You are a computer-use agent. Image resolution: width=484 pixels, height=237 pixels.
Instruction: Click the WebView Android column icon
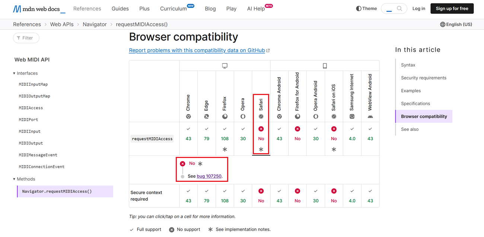pos(370,116)
